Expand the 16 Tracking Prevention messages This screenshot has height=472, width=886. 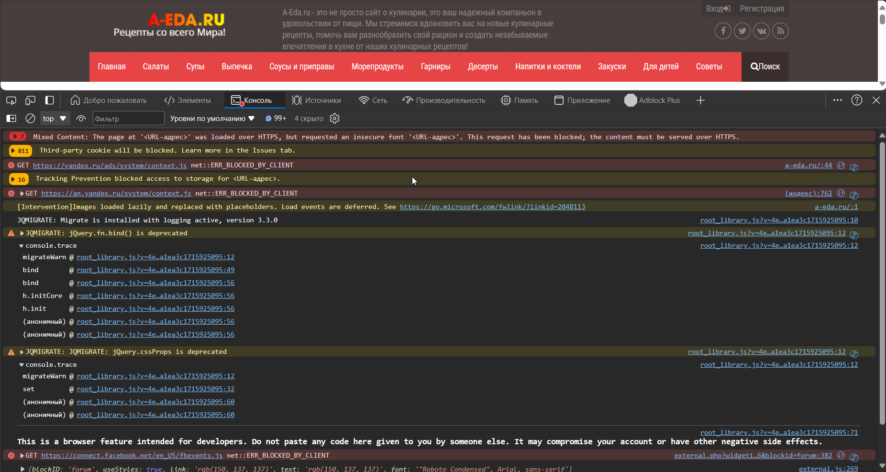(19, 179)
